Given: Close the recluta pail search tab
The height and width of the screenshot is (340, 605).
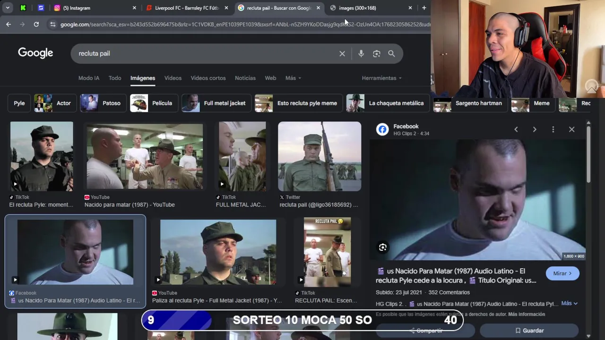Looking at the screenshot, I should (318, 8).
